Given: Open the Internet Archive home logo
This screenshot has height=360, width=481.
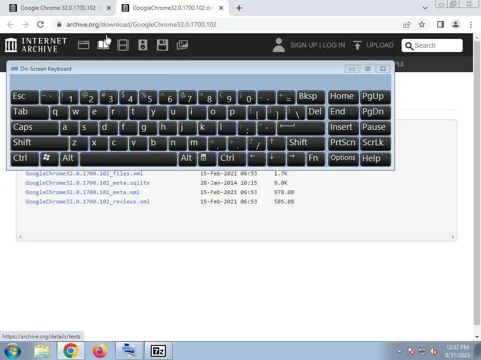Looking at the screenshot, I should pos(36,45).
